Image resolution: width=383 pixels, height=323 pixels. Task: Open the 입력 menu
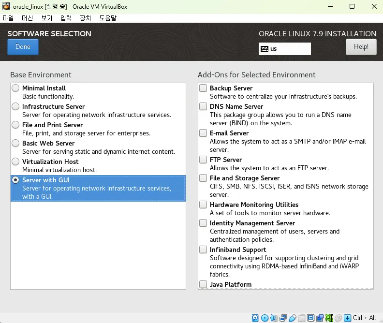(66, 18)
